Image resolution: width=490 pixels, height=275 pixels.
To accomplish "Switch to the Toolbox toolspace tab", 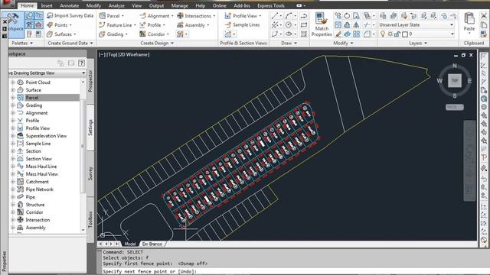I will click(90, 219).
